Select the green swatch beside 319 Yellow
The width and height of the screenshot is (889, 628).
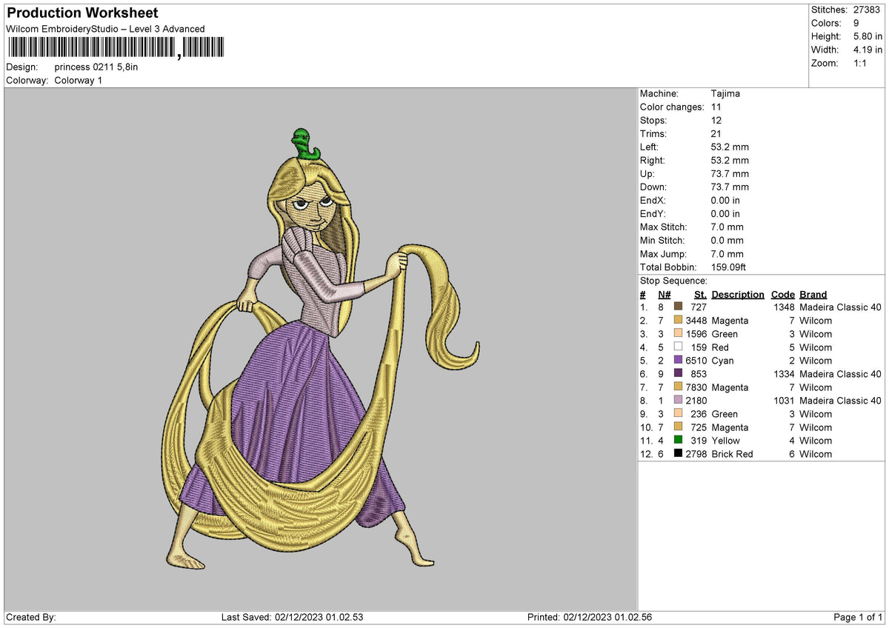tap(678, 441)
